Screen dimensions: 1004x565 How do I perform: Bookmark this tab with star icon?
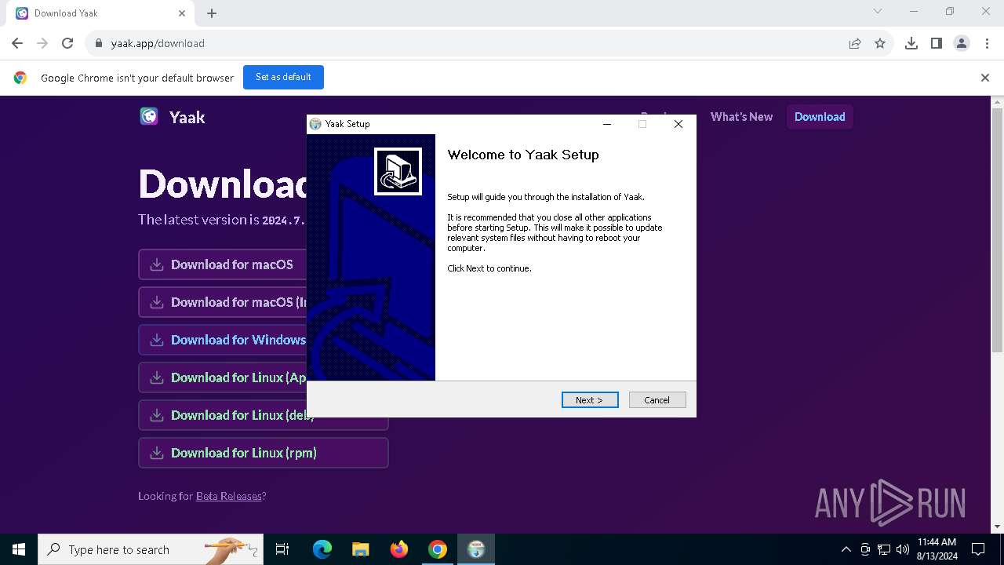tap(880, 43)
